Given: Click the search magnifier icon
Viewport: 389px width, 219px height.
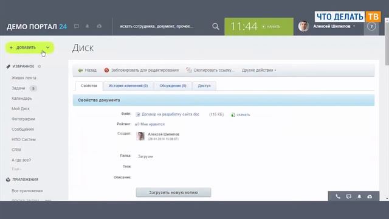Looking at the screenshot, I should pos(216,26).
